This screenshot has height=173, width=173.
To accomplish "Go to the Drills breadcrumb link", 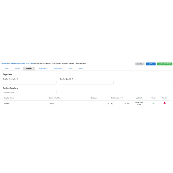I will pos(32,63).
